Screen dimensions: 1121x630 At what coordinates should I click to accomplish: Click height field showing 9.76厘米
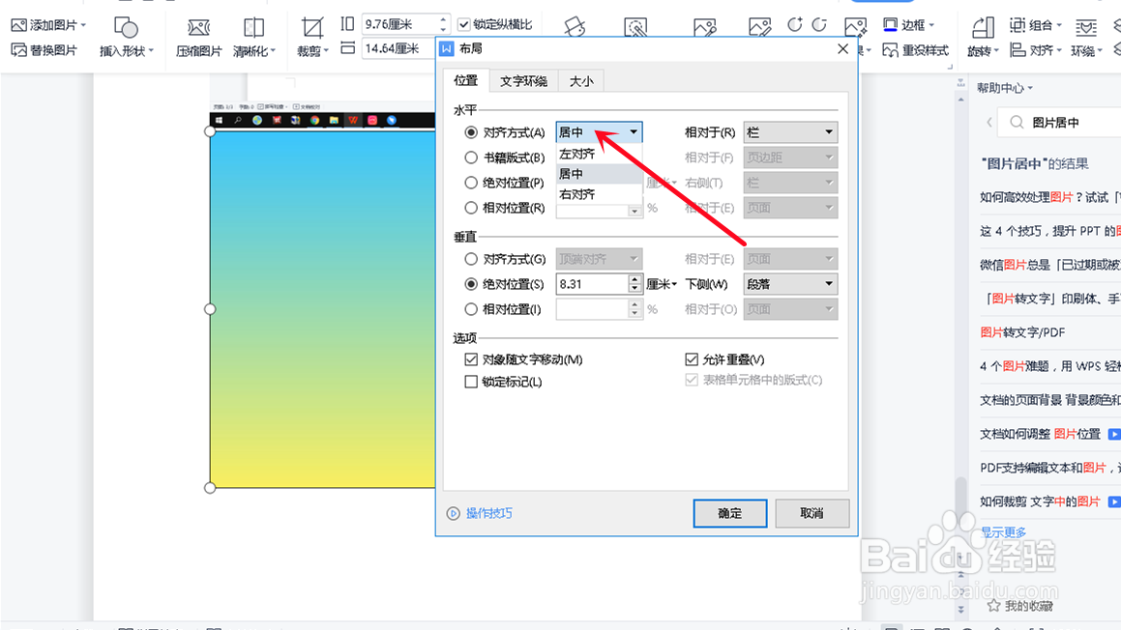pos(399,24)
